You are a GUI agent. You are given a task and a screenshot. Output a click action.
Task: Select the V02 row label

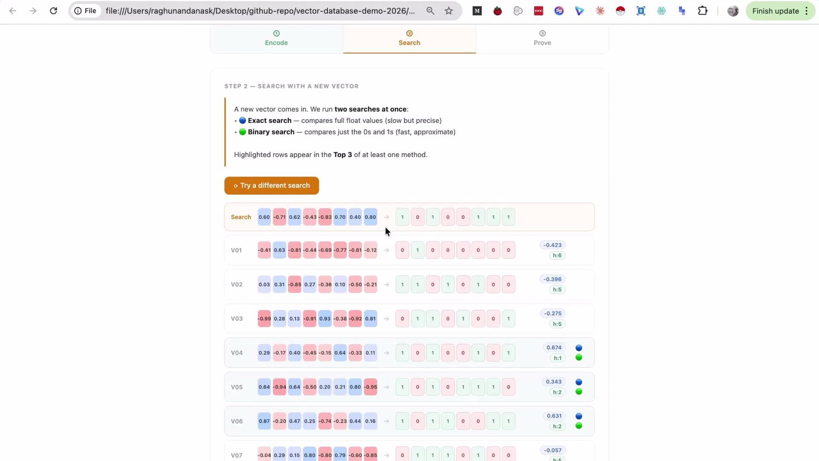pos(237,284)
